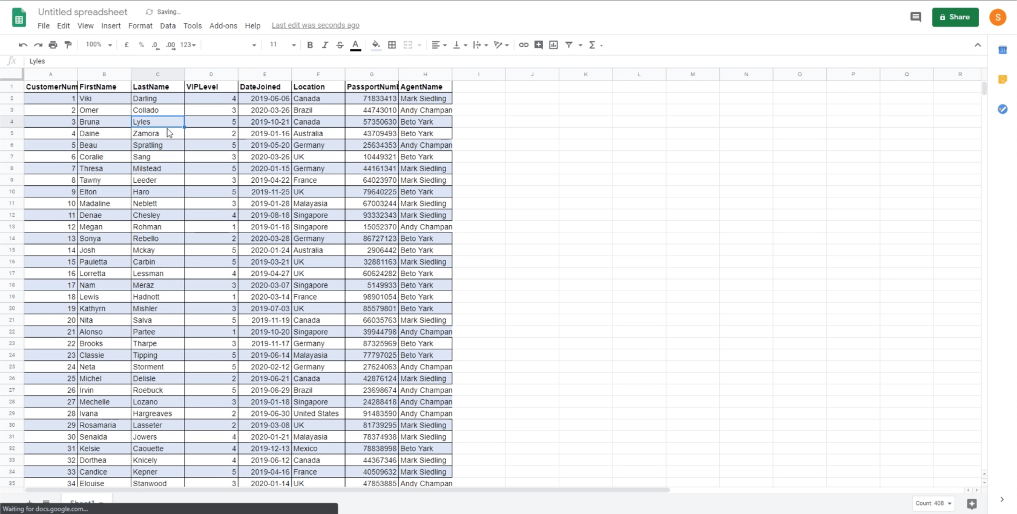Click the Google Sheets home logo
The width and height of the screenshot is (1017, 514).
(x=19, y=18)
